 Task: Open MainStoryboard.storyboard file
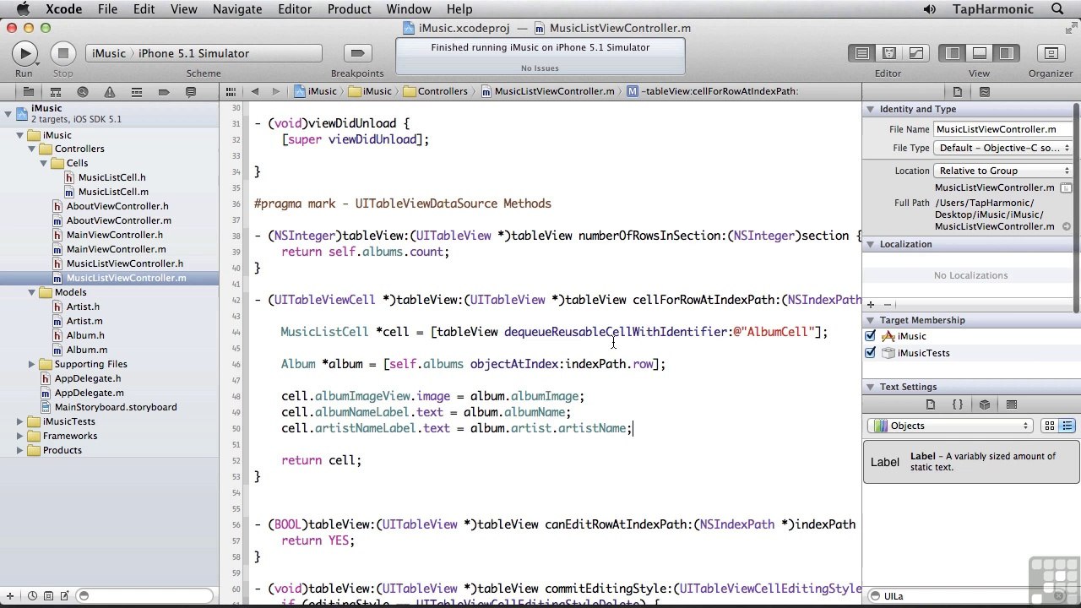pos(116,407)
